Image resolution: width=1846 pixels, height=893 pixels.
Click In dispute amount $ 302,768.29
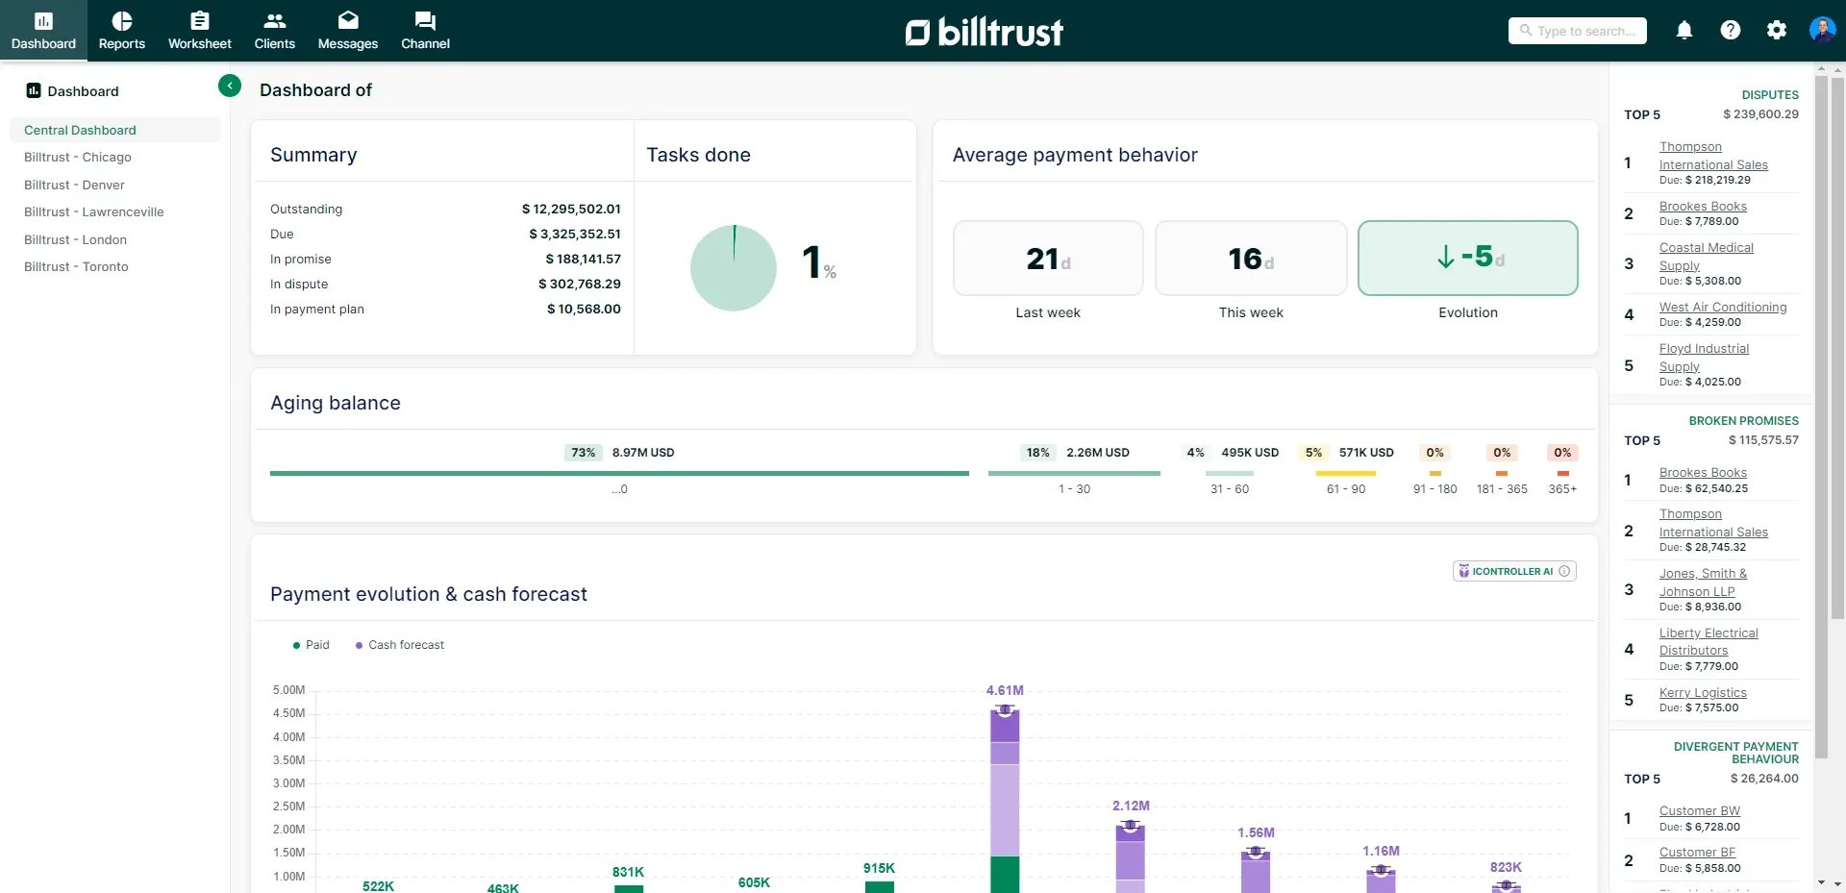(580, 284)
